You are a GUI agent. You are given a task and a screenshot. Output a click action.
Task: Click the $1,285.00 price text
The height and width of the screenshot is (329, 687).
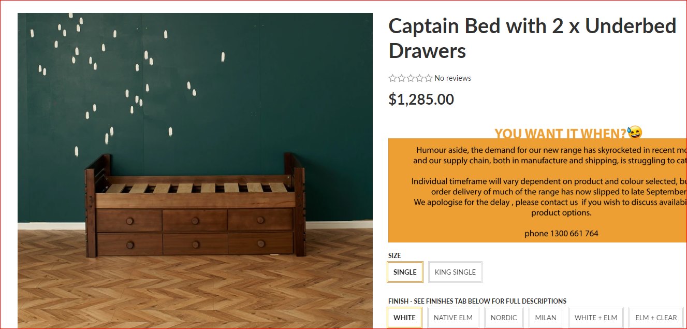coord(421,99)
